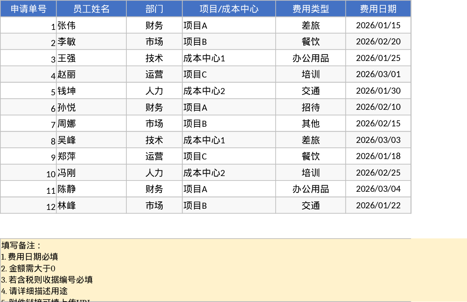Select the date cell 2026/03/04
Screen dimensions: 467x302
378,189
